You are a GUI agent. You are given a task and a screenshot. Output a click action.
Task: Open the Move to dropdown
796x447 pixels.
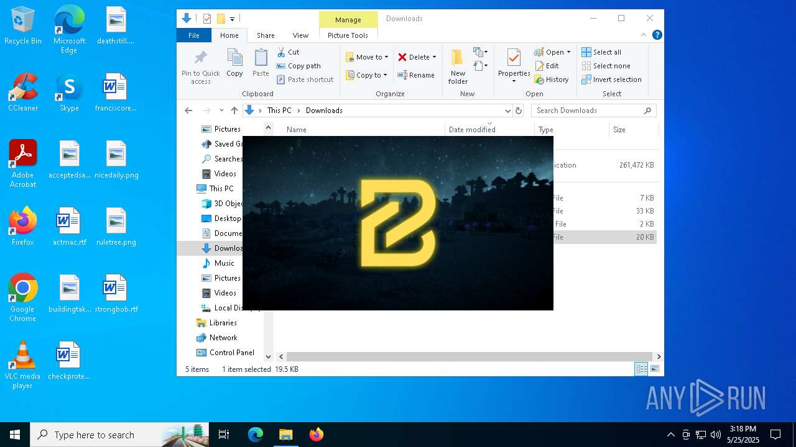click(x=367, y=57)
